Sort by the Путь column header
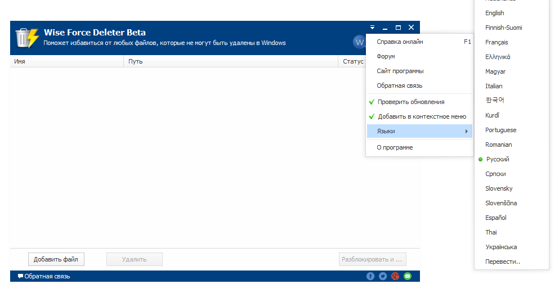559x293 pixels. (x=231, y=61)
